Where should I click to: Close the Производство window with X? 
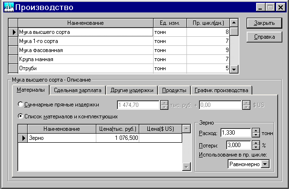coord(280,7)
